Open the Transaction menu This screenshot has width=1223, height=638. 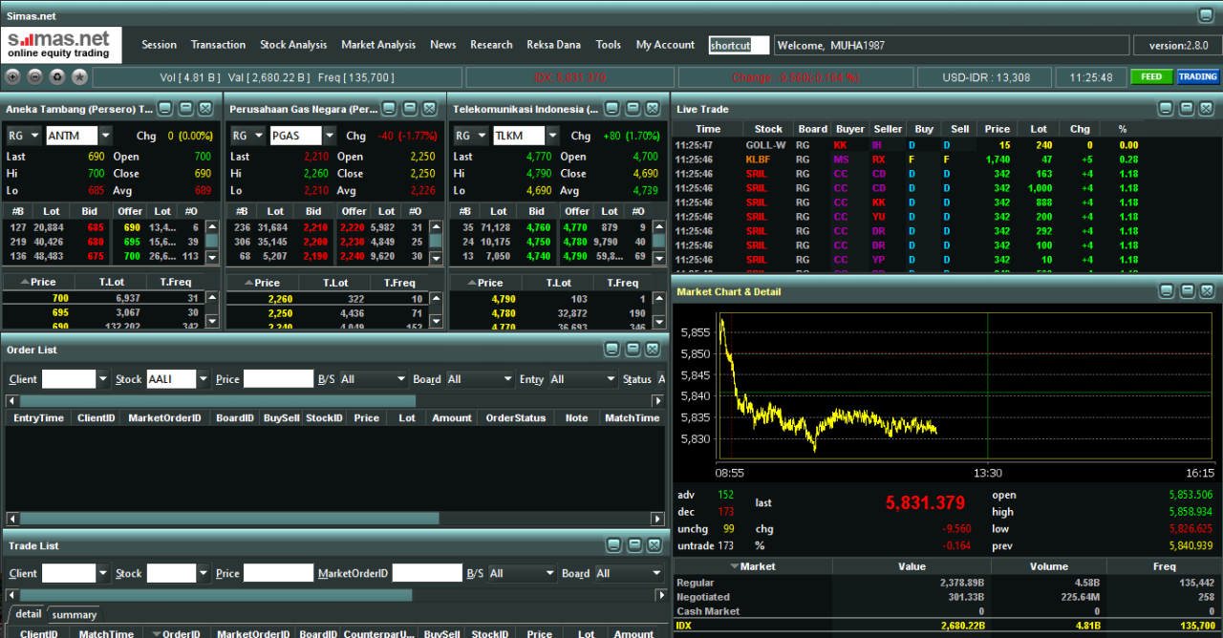[218, 45]
